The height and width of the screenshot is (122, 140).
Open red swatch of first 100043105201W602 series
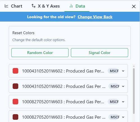click(x=15, y=71)
